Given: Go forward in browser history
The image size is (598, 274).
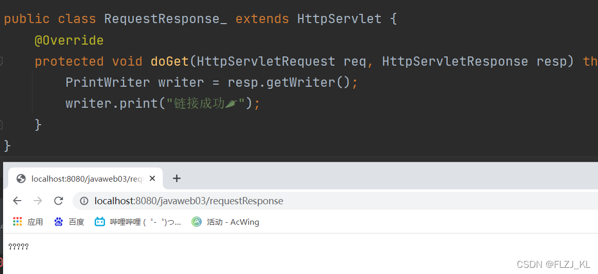Looking at the screenshot, I should pos(38,201).
